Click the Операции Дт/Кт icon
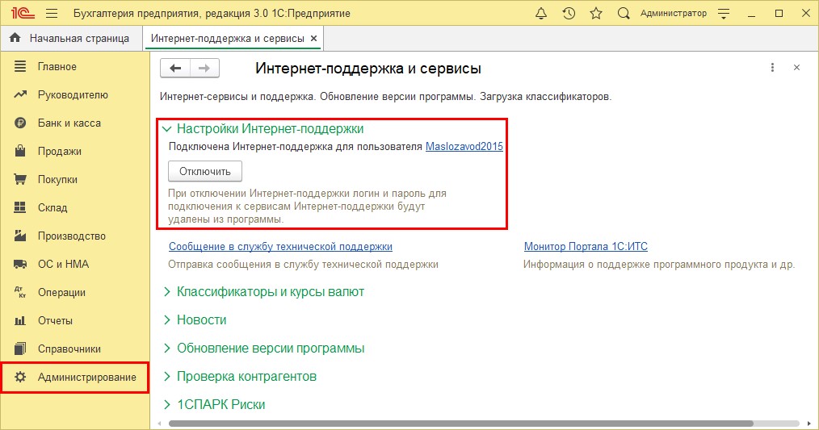 click(x=20, y=292)
